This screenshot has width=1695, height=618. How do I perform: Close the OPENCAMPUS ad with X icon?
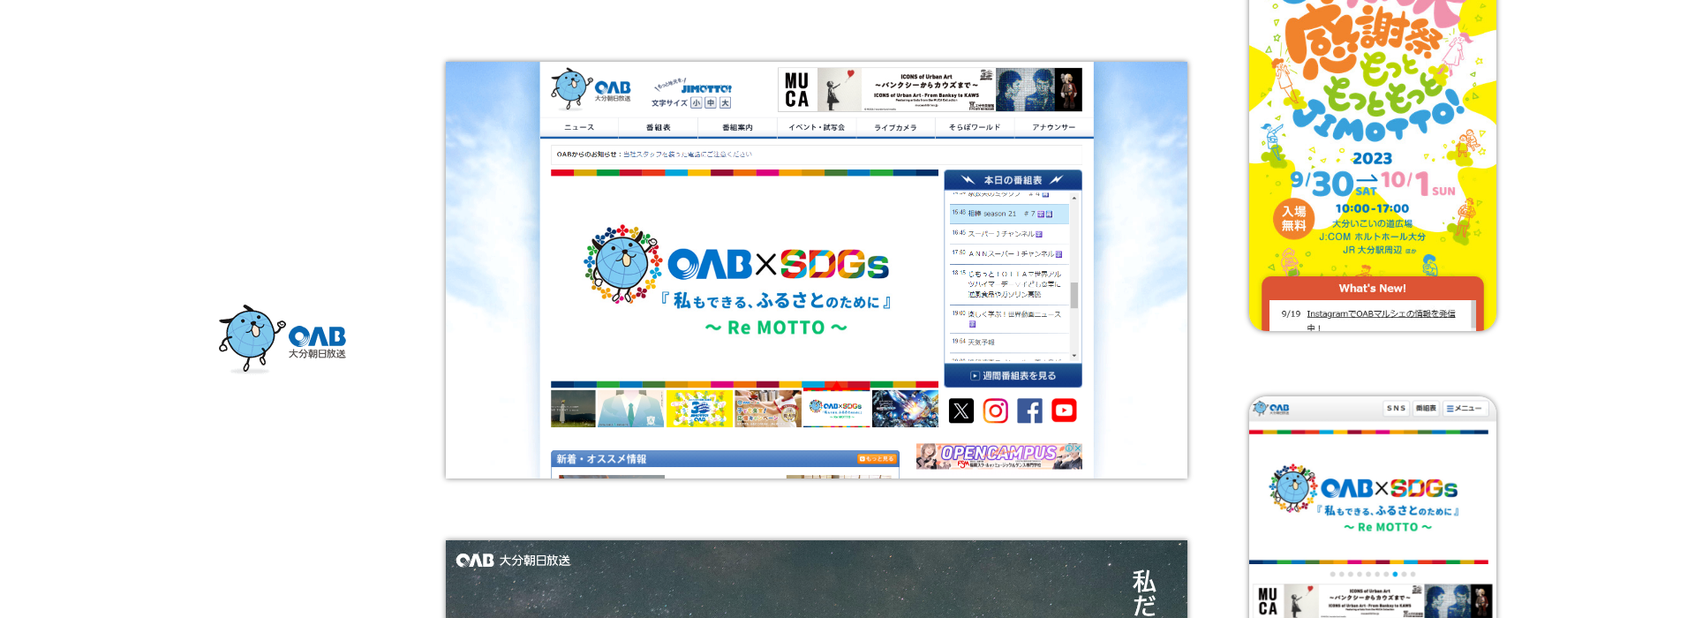[1077, 448]
